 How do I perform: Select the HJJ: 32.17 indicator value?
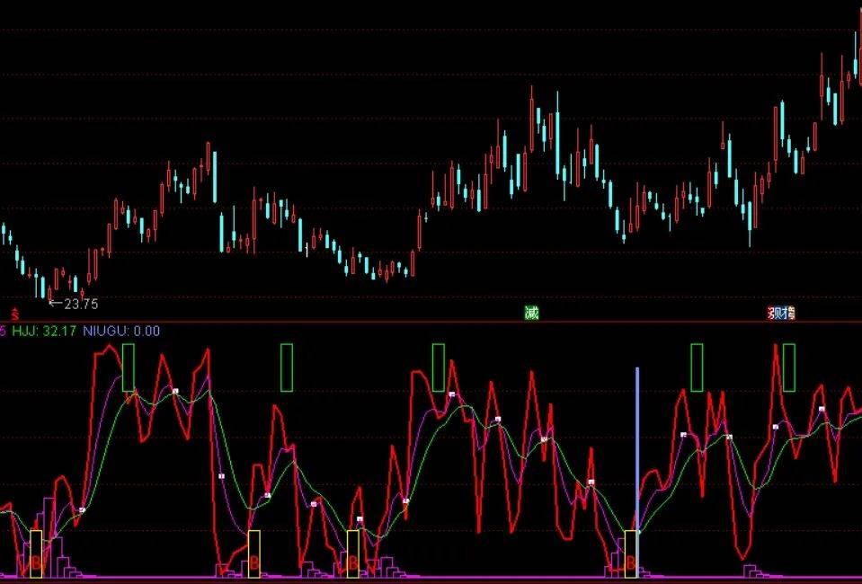pyautogui.click(x=44, y=331)
